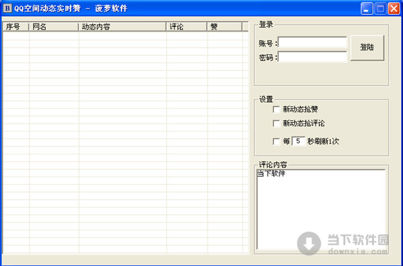Image resolution: width=403 pixels, height=266 pixels.
Task: Click the 密码 password input field
Action: point(312,57)
